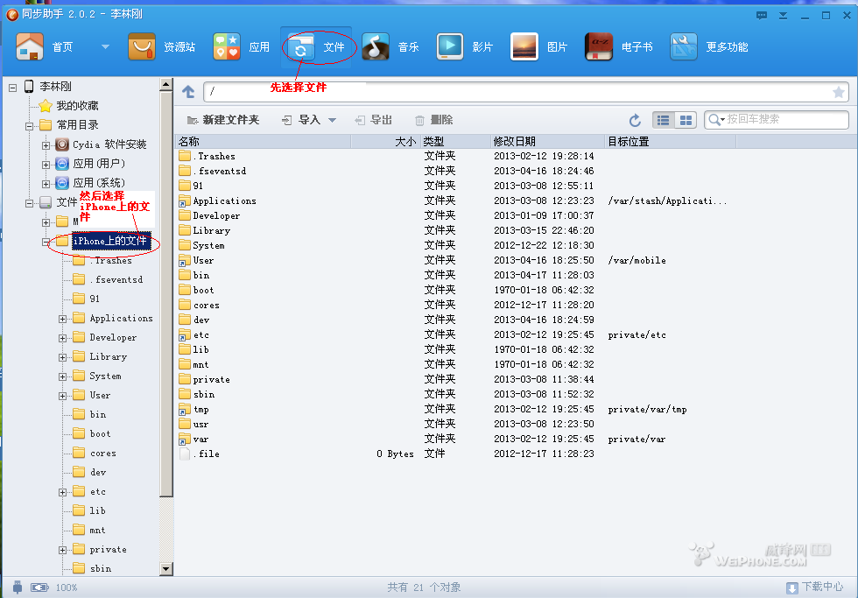Open 下载中心 download center

click(814, 587)
